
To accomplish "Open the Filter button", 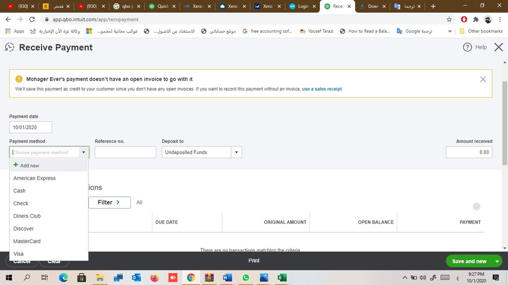I will click(x=110, y=202).
